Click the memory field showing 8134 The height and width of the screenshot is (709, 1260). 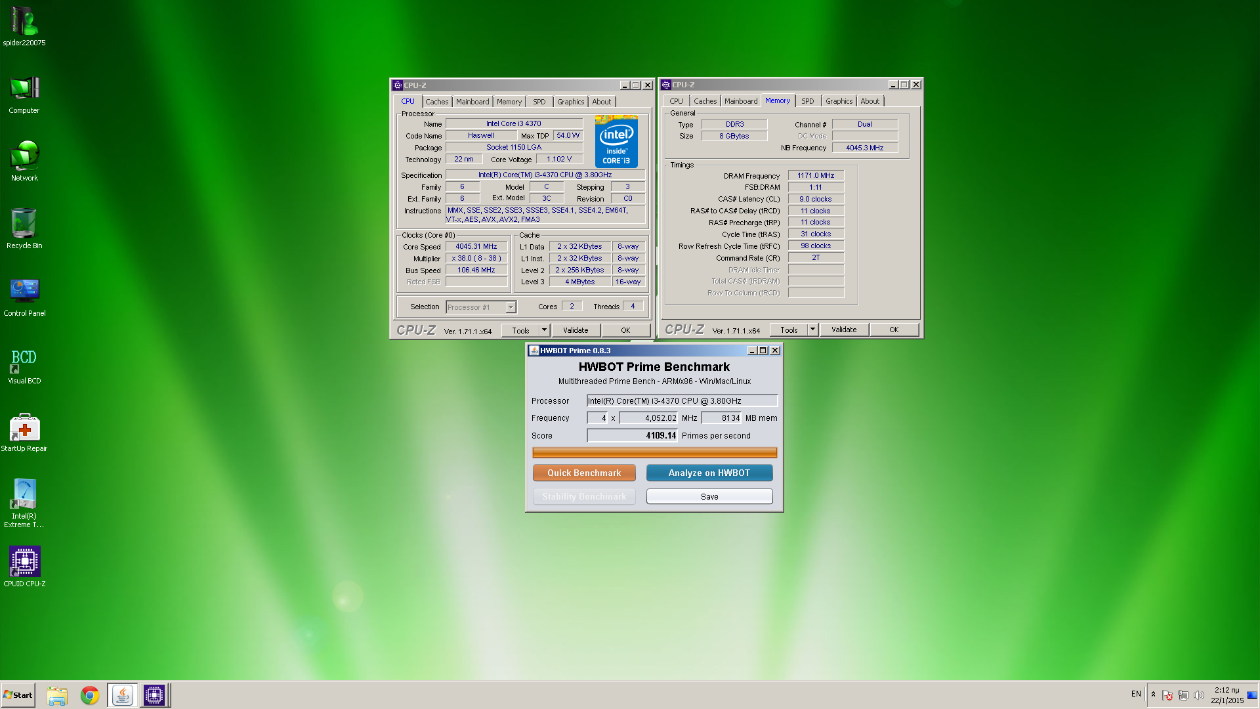click(721, 418)
